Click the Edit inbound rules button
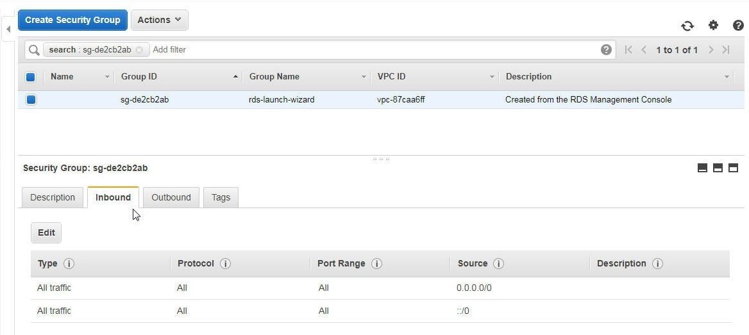The height and width of the screenshot is (335, 749). point(46,233)
